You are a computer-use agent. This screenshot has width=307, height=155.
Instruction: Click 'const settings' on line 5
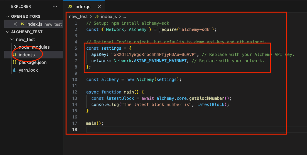tap(104, 48)
